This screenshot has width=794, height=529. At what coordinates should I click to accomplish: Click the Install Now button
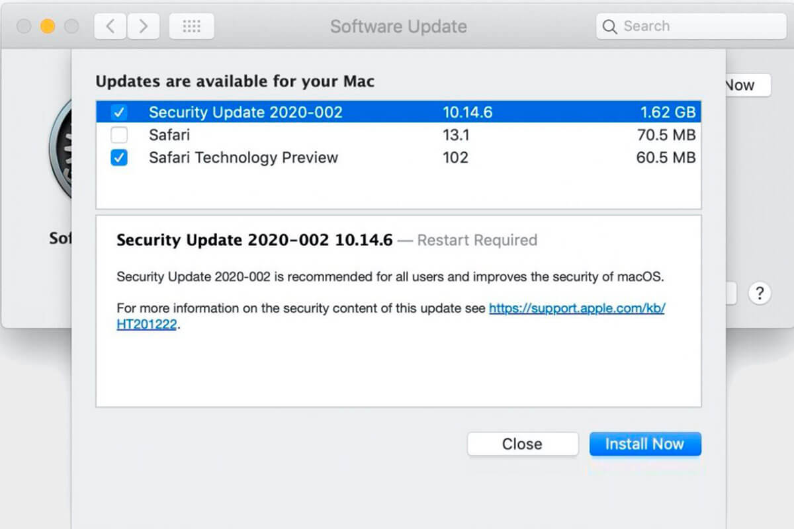(x=645, y=444)
